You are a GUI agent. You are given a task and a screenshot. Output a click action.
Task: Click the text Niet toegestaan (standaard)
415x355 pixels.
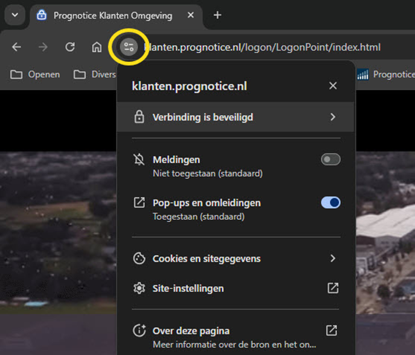point(208,173)
